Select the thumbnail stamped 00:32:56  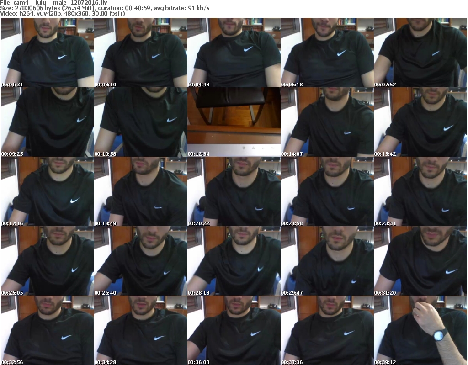click(x=48, y=330)
